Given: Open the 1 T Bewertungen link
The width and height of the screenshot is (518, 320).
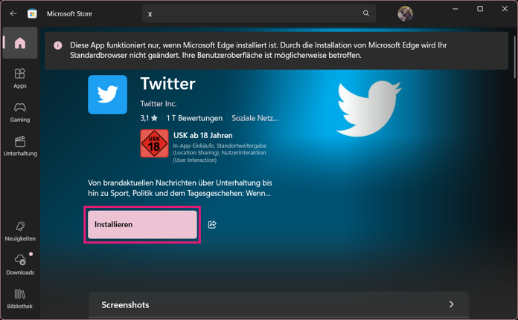Looking at the screenshot, I should pos(194,118).
